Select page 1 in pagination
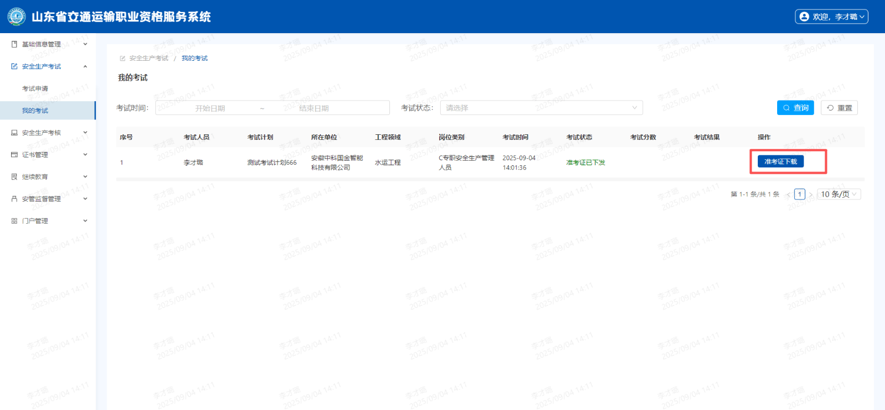Viewport: 885px width, 410px height. (x=799, y=195)
